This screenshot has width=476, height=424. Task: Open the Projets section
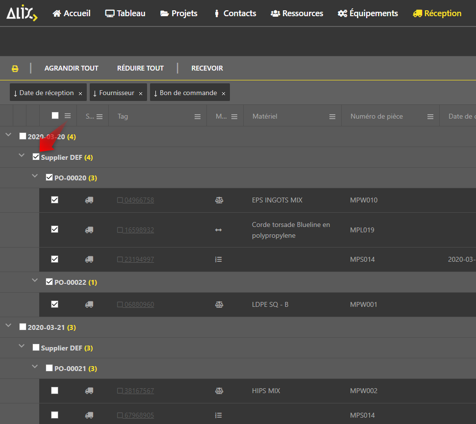[179, 13]
